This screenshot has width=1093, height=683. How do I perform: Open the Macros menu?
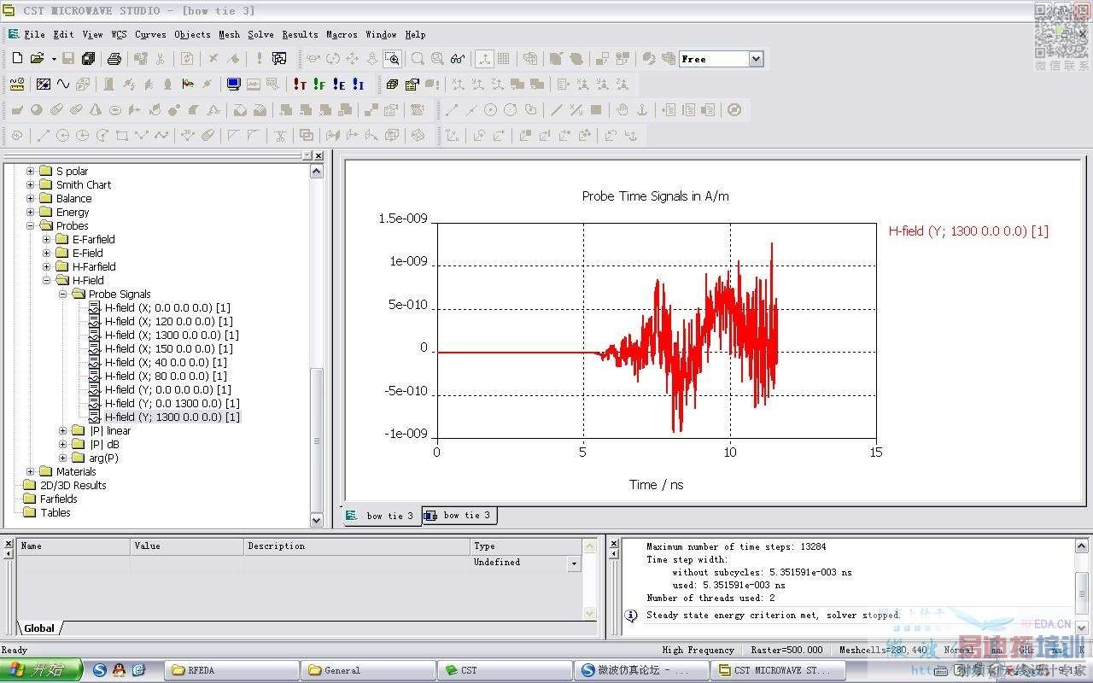pos(342,34)
